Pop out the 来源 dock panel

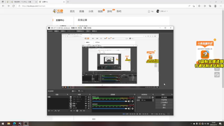(90, 94)
